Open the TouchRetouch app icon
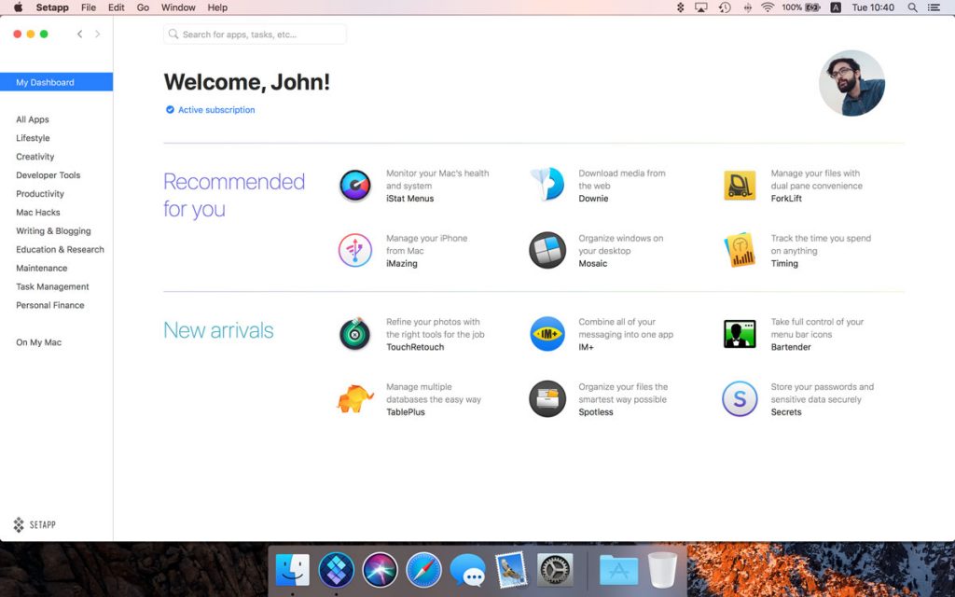 coord(355,334)
